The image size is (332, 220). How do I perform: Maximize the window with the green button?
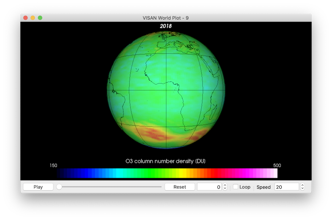tap(40, 18)
